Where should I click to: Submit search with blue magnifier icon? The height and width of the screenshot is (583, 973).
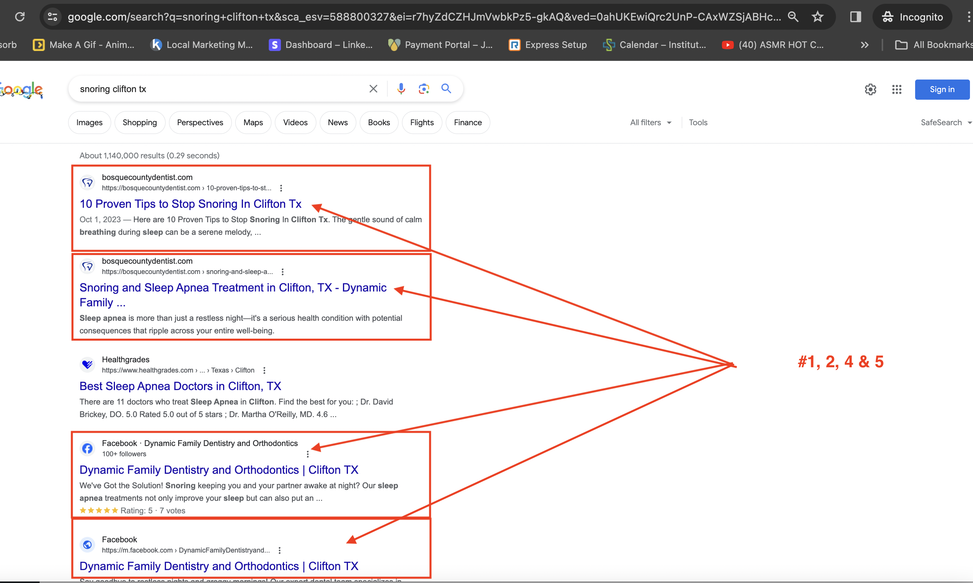pos(446,89)
